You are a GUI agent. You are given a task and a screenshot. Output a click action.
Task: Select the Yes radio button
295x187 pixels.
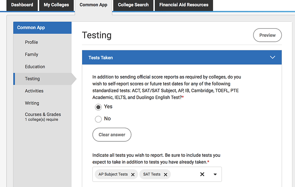98,107
